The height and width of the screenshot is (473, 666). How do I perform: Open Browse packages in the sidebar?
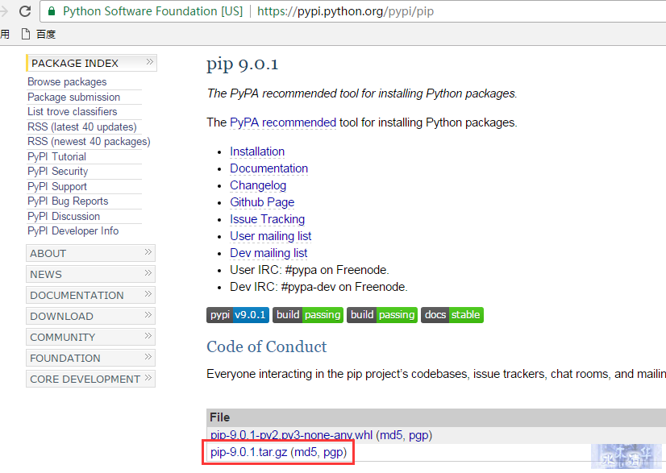[67, 82]
